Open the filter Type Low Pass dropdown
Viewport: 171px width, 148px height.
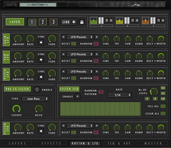tap(35, 99)
